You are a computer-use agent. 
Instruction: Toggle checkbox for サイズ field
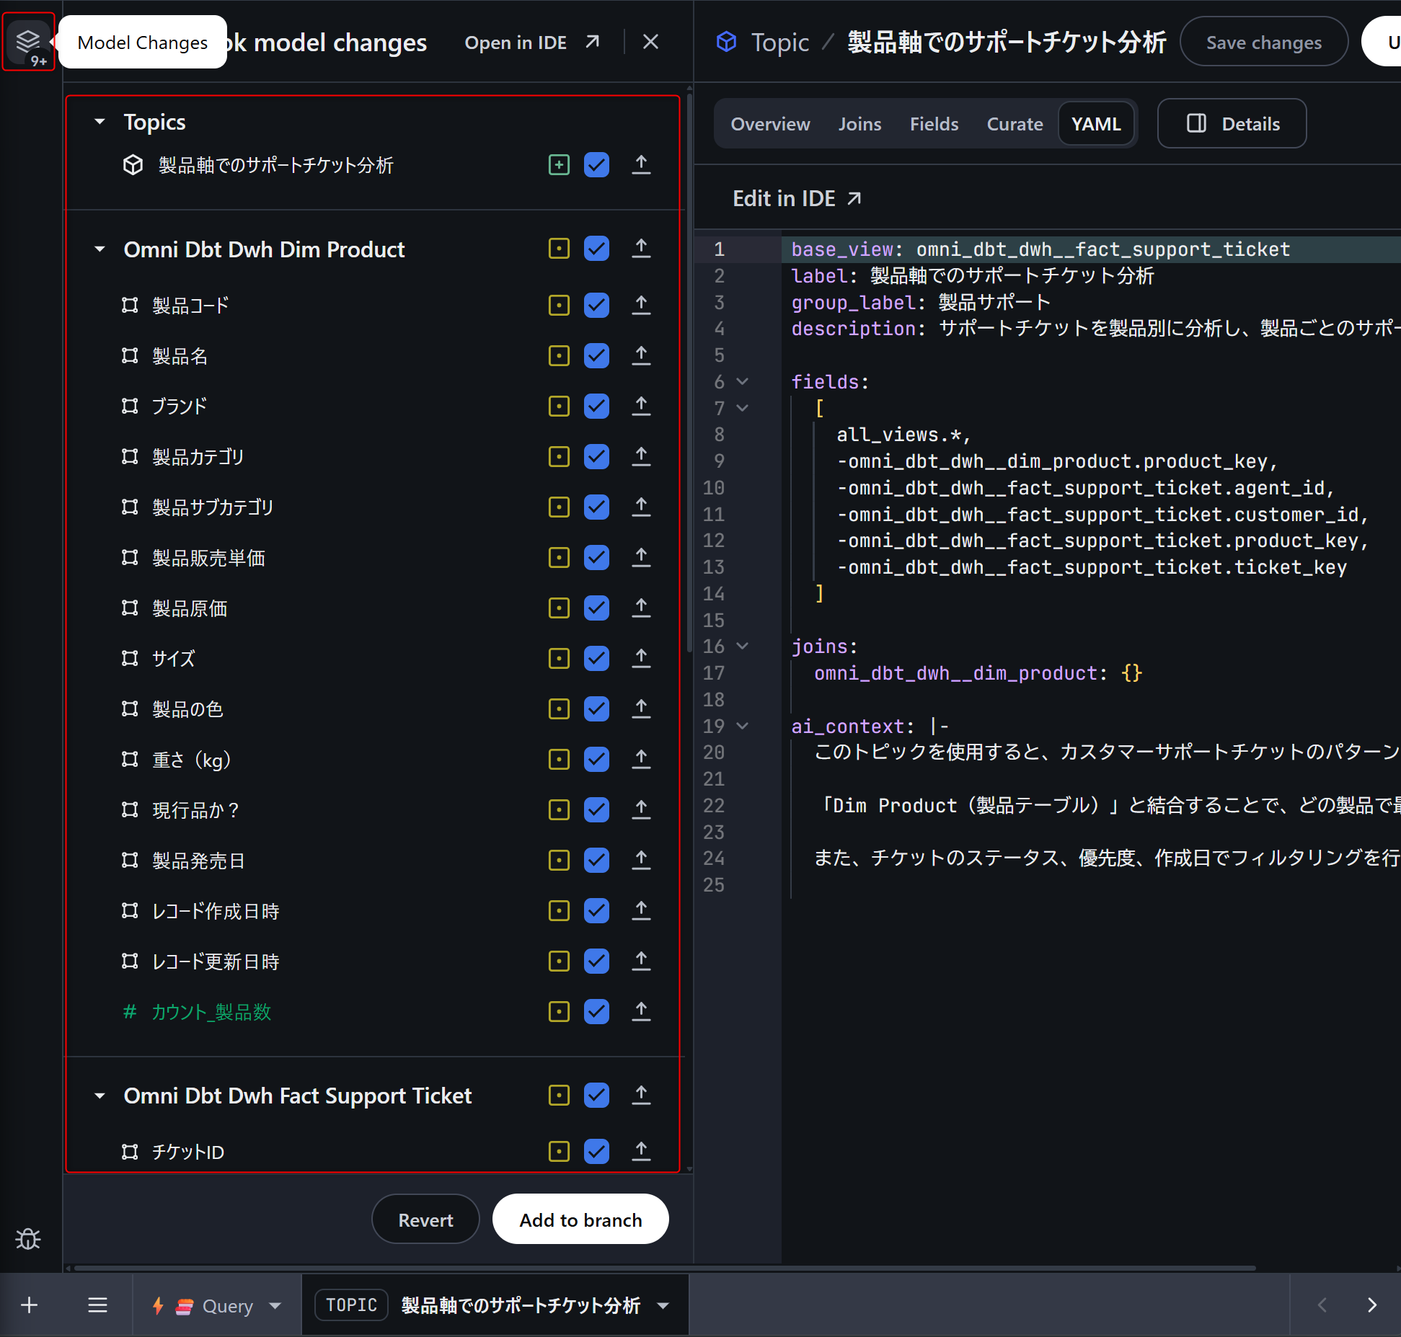coord(596,658)
